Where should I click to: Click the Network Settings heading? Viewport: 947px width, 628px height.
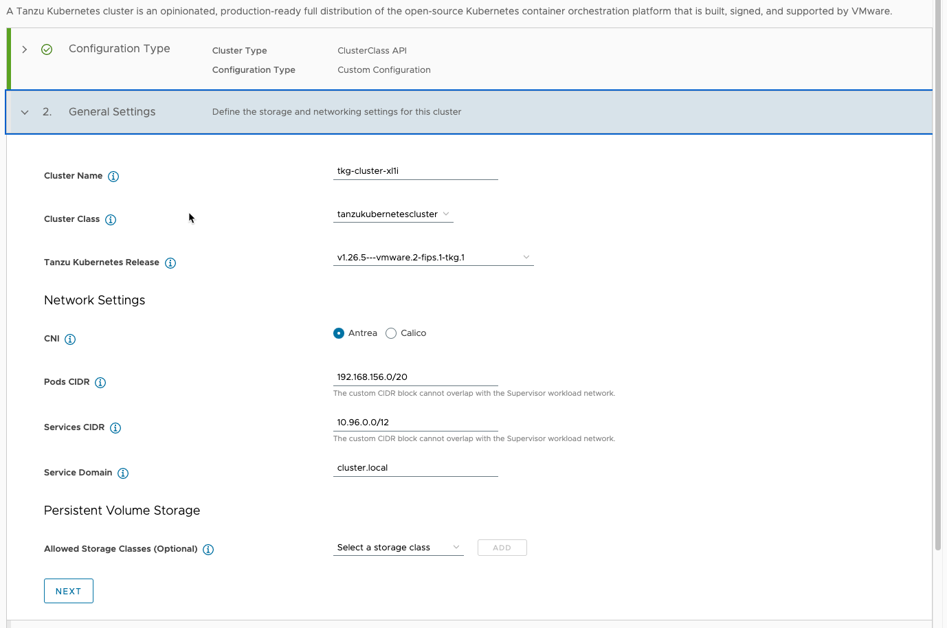click(95, 300)
